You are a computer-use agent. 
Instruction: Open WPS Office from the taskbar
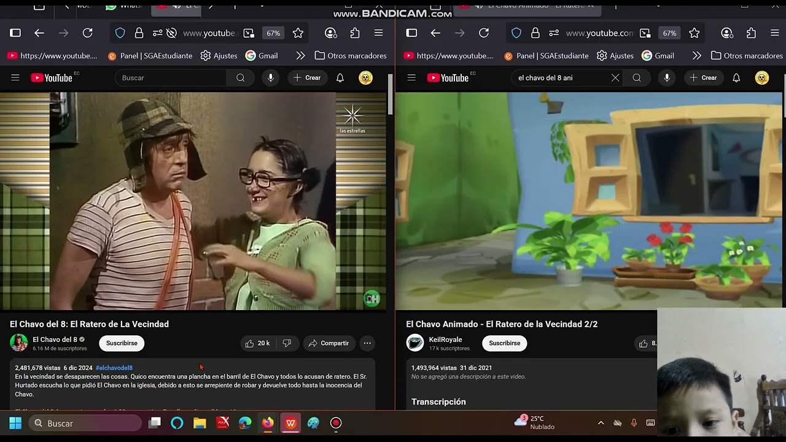point(290,423)
